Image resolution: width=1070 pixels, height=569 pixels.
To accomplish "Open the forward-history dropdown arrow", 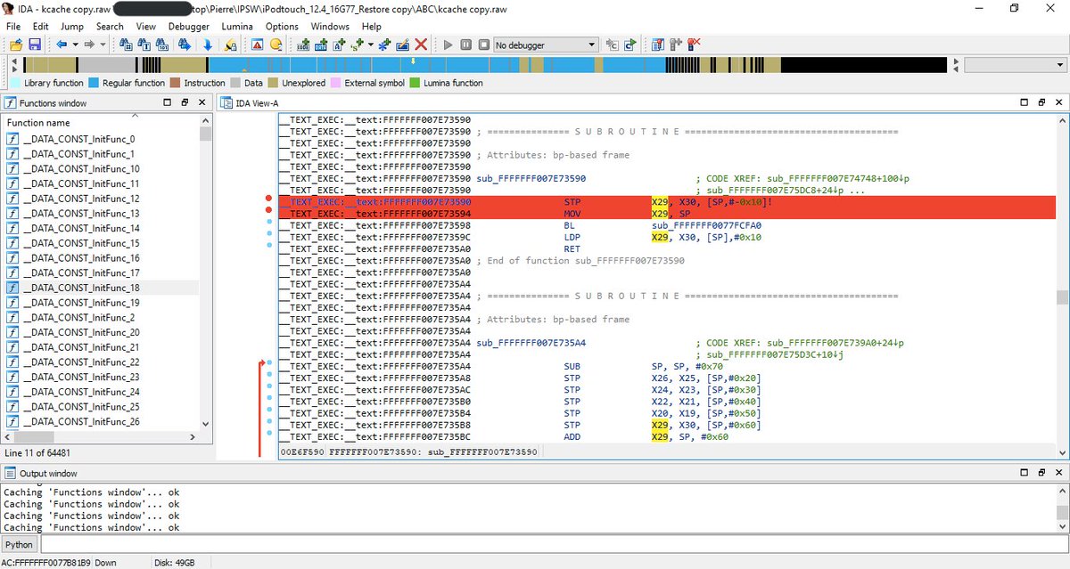I will click(x=103, y=45).
